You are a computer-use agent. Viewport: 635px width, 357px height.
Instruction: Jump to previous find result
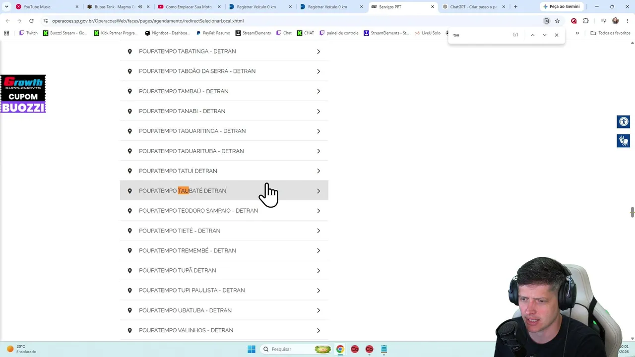532,35
